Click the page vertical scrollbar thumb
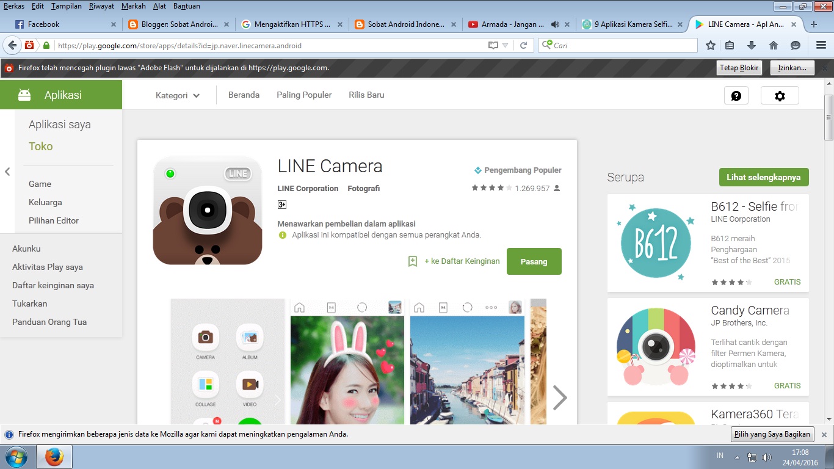834x469 pixels. tap(829, 117)
